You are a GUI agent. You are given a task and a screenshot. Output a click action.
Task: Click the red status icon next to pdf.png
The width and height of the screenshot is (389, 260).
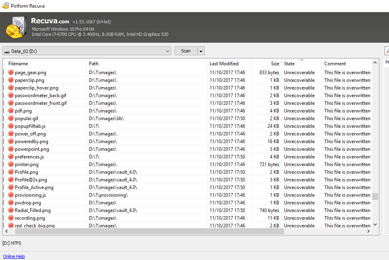[11, 111]
